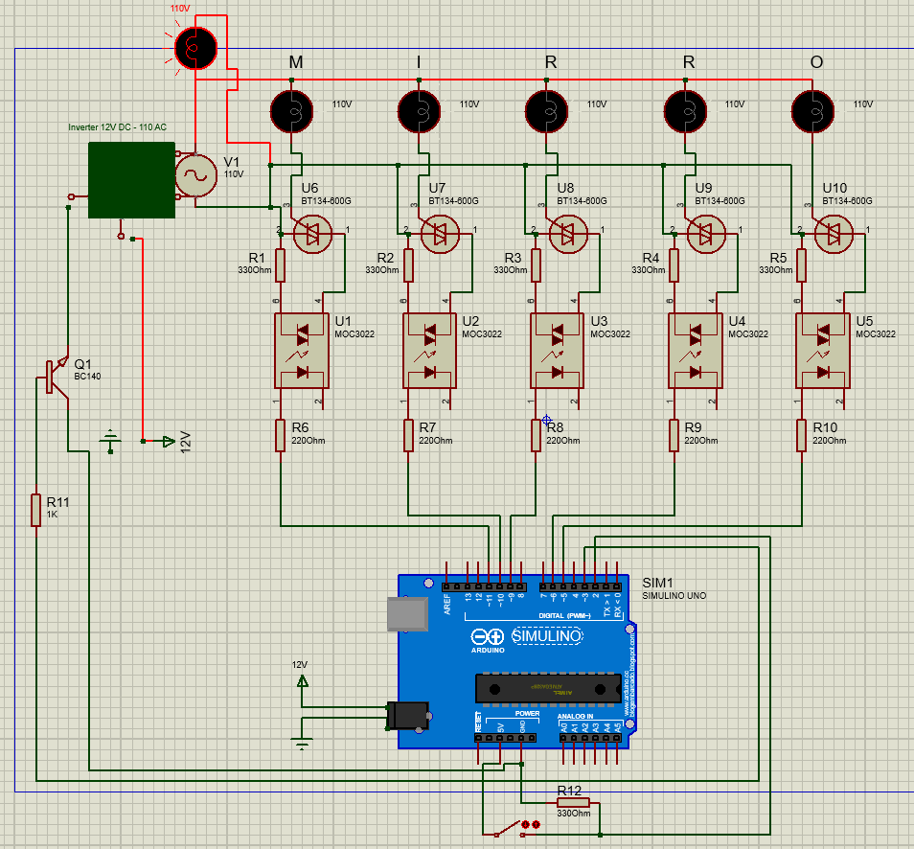Viewport: 914px width, 849px height.
Task: Select the R11 1K resistor
Action: click(x=36, y=510)
